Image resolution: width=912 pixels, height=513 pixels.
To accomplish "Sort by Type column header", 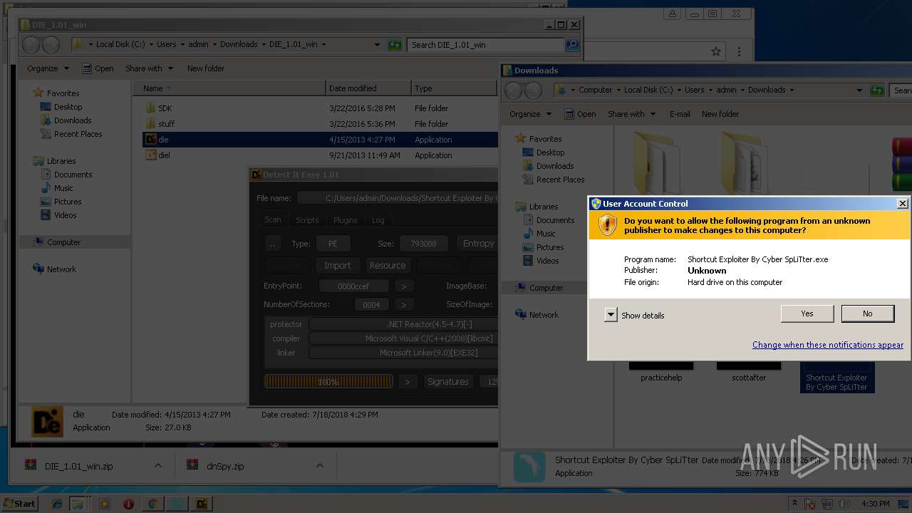I will coord(454,88).
